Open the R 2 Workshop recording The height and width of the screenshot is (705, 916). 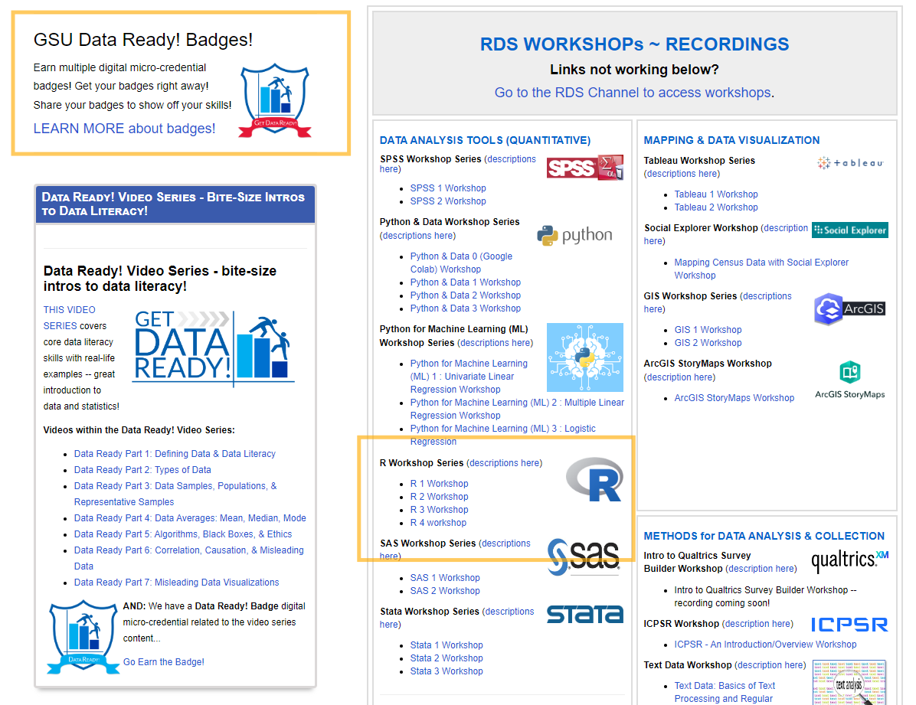pos(439,496)
